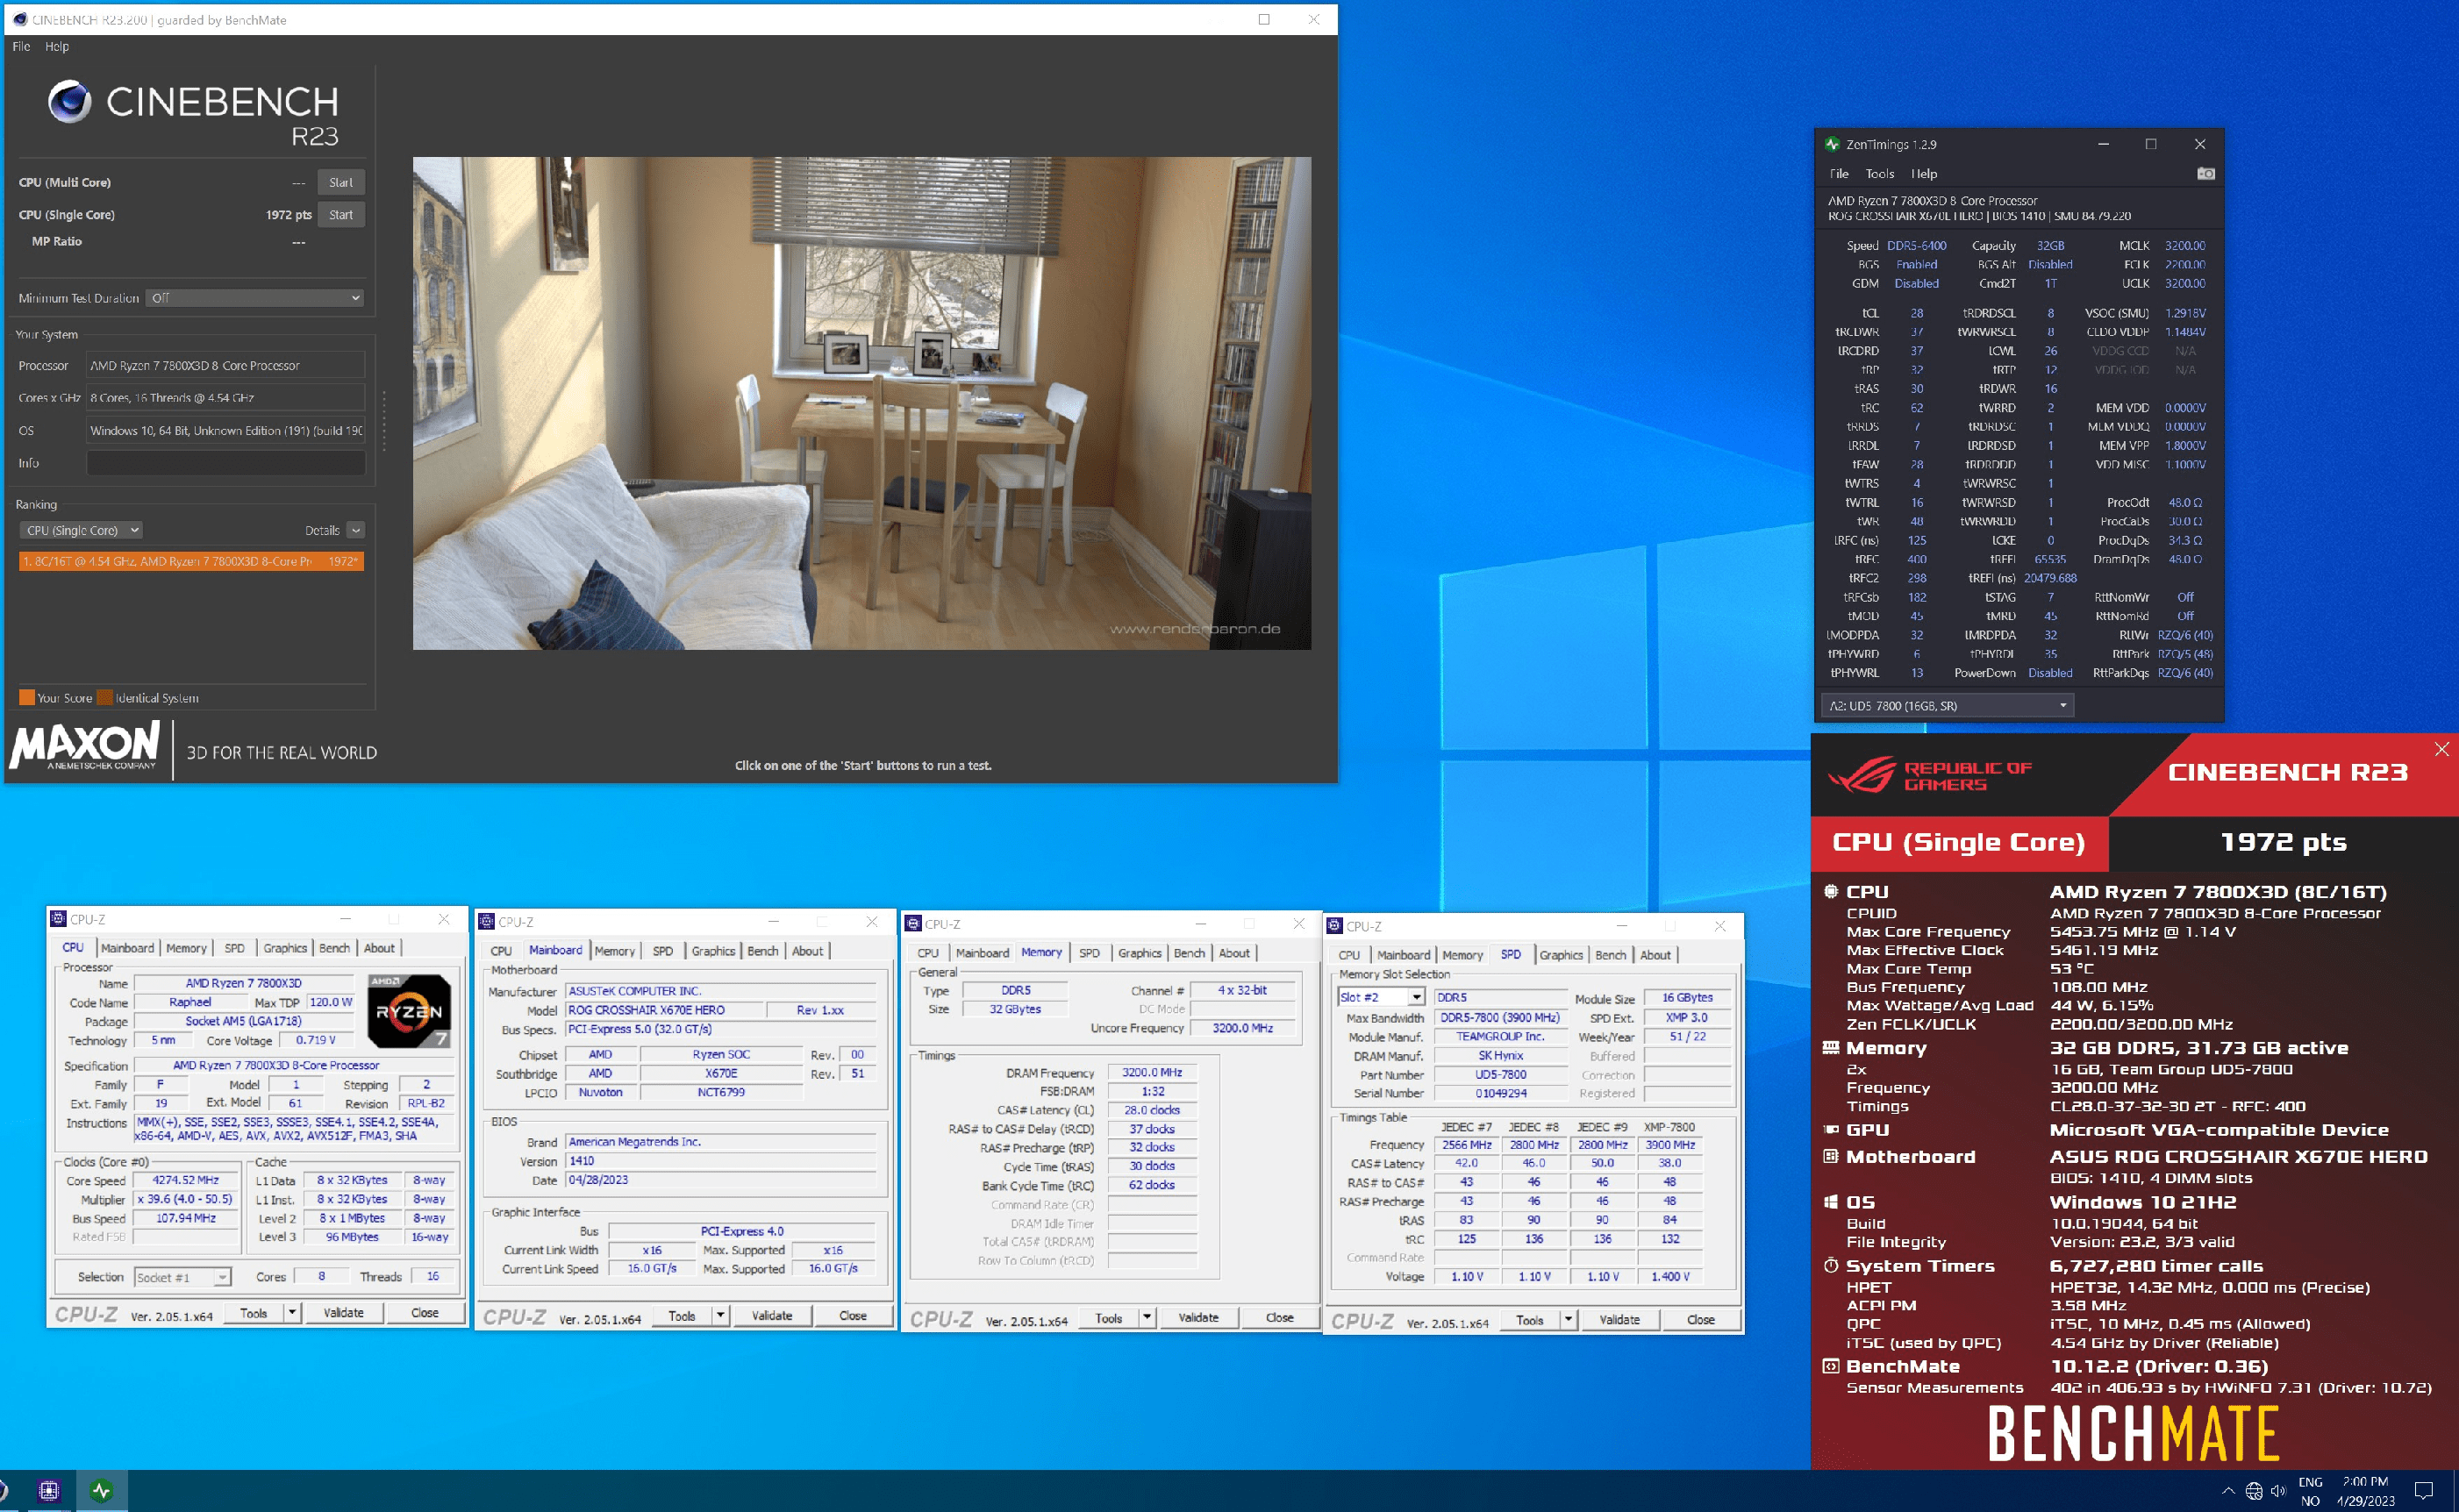Click the Cinebench title bar icon
The image size is (2459, 1512).
[19, 19]
